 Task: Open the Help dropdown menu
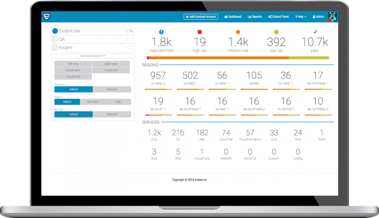click(301, 17)
